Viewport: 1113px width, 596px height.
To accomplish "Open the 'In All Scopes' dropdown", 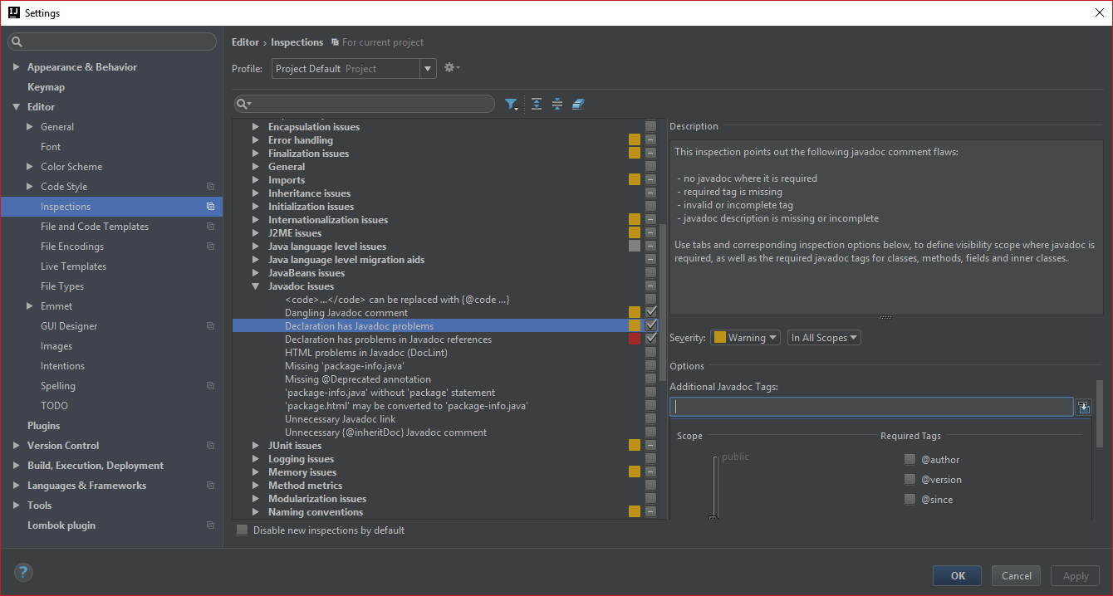I will click(823, 337).
